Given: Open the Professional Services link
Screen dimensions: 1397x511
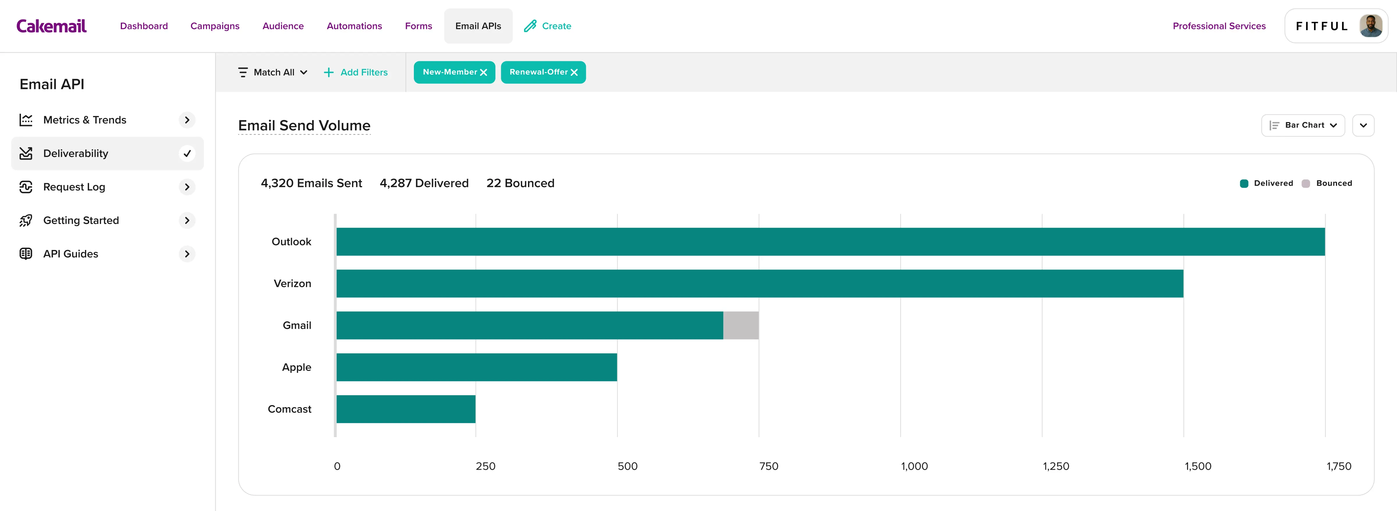Looking at the screenshot, I should click(1219, 26).
